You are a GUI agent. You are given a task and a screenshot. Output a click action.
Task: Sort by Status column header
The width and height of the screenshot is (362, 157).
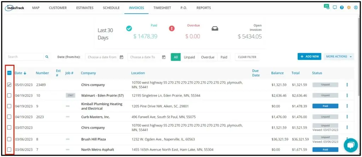[317, 73]
